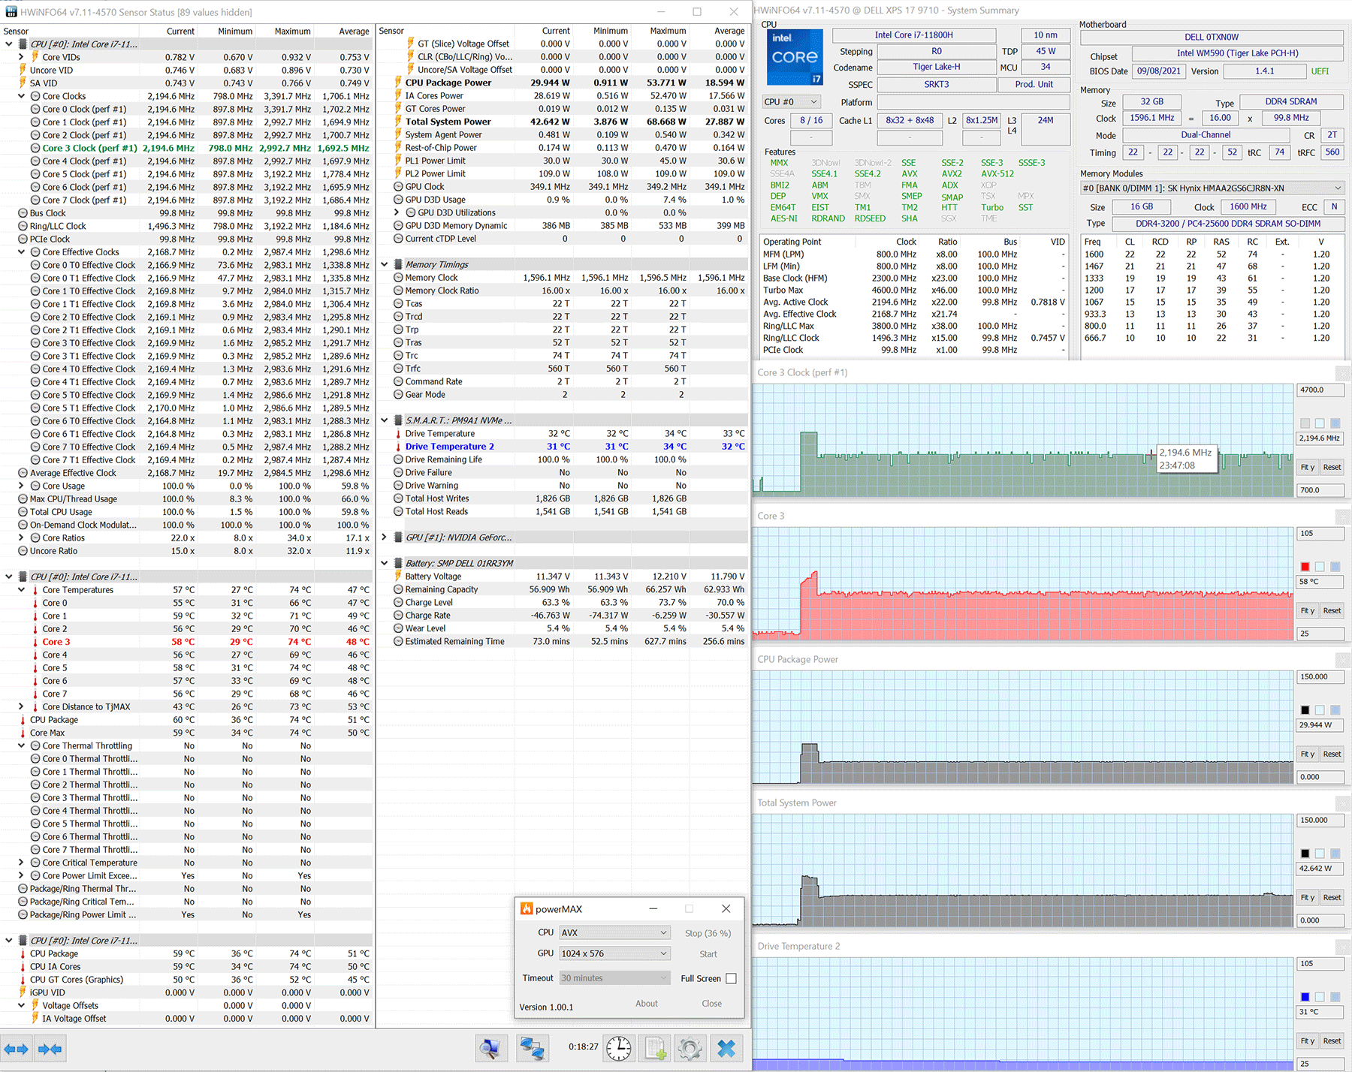Click the expand columns arrows icon in bottom toolbar

coord(16,1049)
